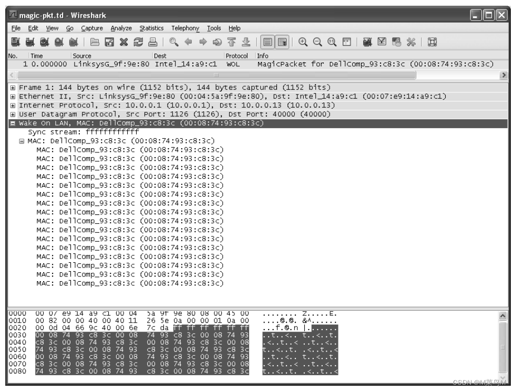The image size is (514, 391).
Task: Expand the Frame 1 details
Action: click(13, 88)
